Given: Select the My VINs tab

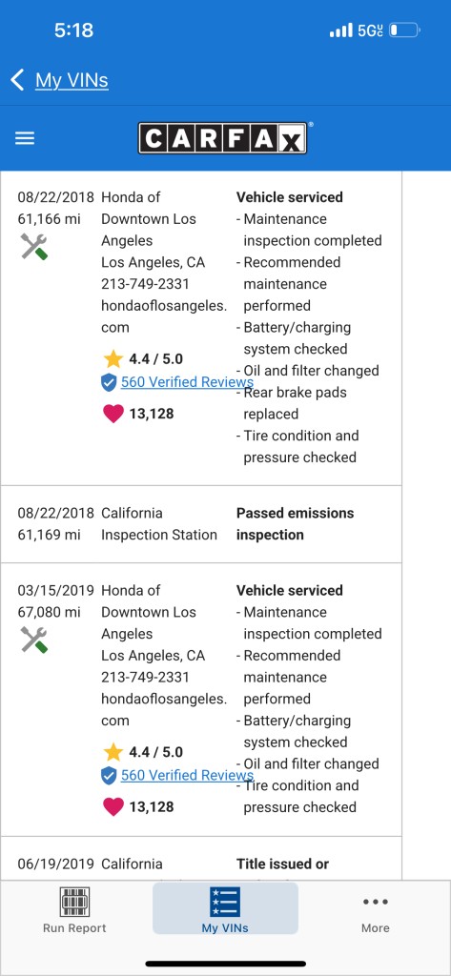Looking at the screenshot, I should (x=225, y=908).
